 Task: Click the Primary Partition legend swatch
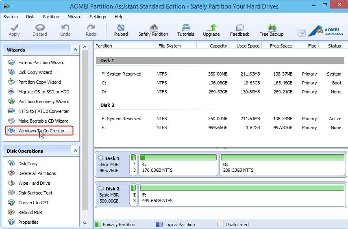[x=98, y=225]
